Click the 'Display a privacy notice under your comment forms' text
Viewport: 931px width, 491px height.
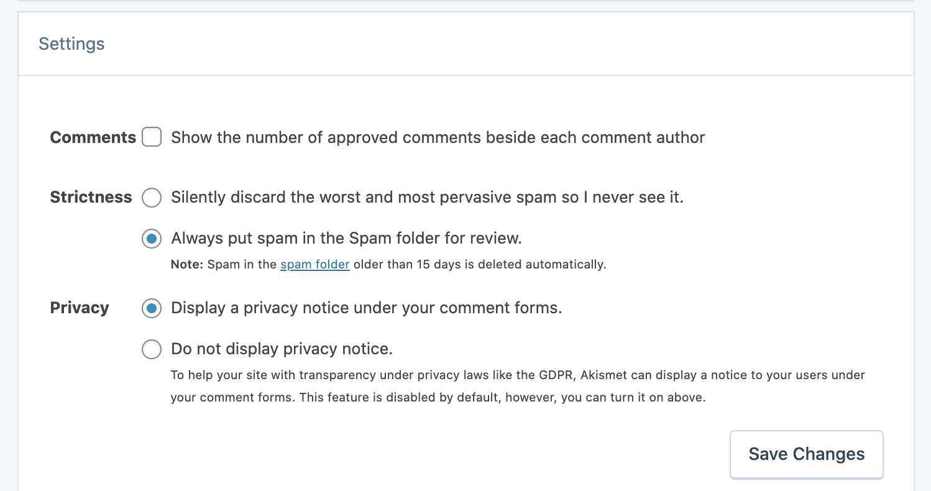(366, 308)
